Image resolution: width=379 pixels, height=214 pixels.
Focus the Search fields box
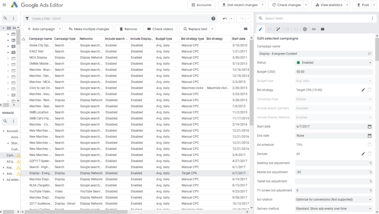[317, 19]
